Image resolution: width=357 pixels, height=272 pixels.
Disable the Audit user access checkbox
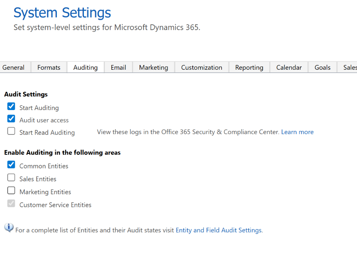[x=11, y=118]
